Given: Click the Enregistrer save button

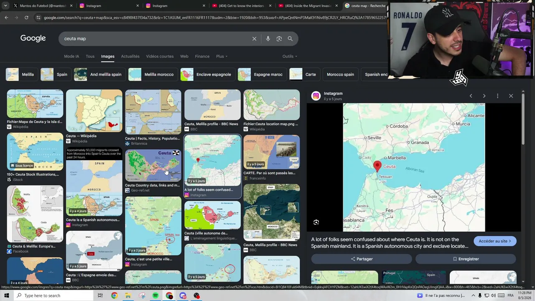Looking at the screenshot, I should point(466,259).
